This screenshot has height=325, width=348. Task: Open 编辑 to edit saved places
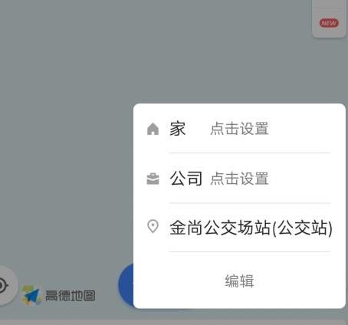coord(239,281)
